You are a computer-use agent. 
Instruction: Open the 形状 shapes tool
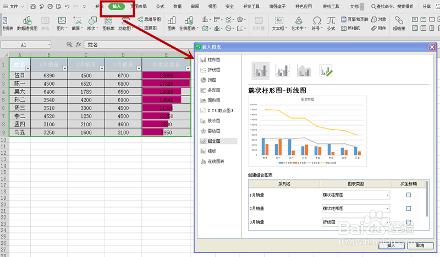(92, 24)
